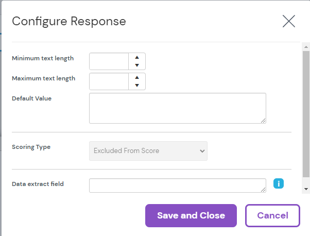Image resolution: width=310 pixels, height=236 pixels.
Task: Click the Data extract field resize handle
Action: [263, 190]
